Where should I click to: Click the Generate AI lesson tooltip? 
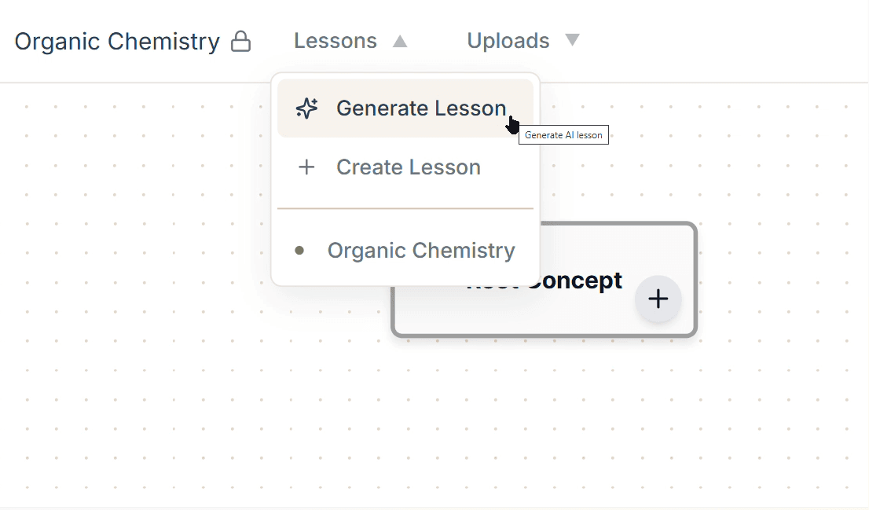pos(563,135)
